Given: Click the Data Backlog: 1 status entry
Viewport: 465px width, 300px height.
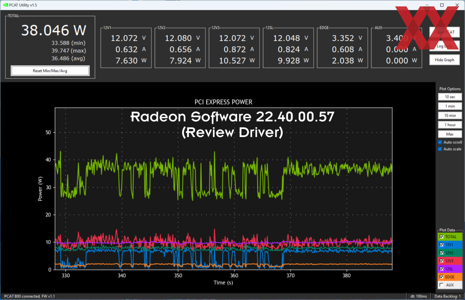Looking at the screenshot, I should [447, 296].
